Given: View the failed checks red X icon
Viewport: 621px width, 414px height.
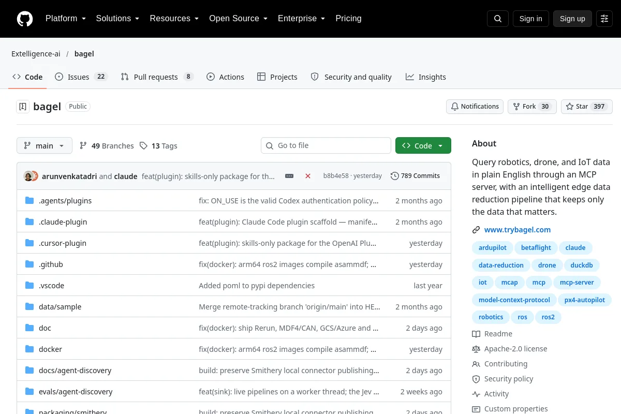Looking at the screenshot, I should (308, 176).
